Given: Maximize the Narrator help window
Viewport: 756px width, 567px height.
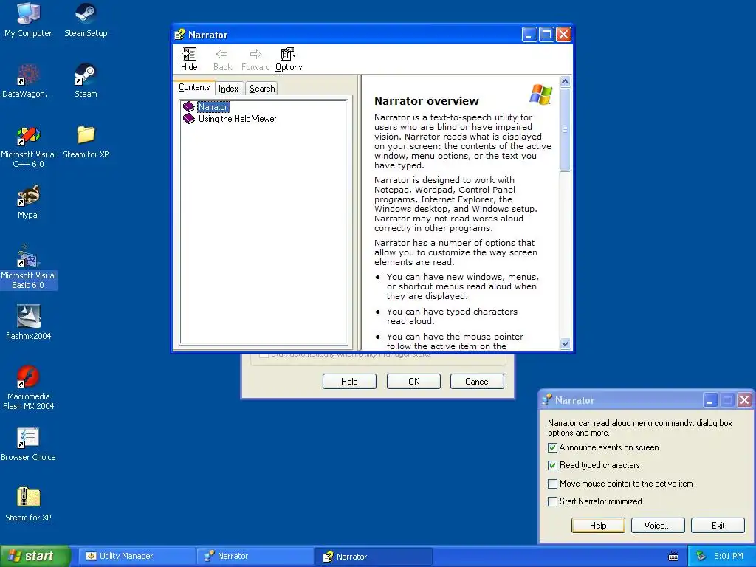Looking at the screenshot, I should coord(546,34).
